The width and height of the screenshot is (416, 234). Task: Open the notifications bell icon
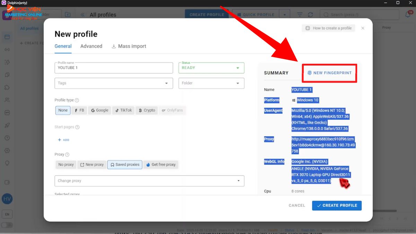(x=408, y=14)
